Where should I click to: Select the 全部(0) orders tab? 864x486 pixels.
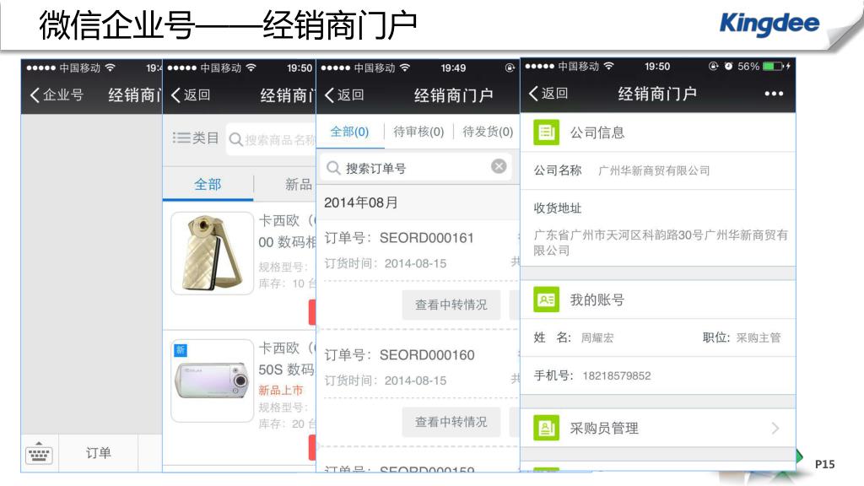tap(349, 132)
